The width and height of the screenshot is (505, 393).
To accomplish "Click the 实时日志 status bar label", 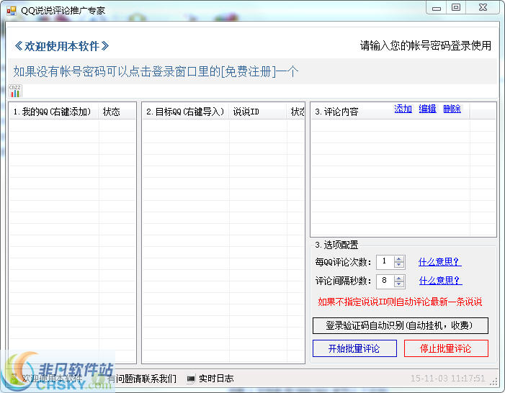I will 216,379.
